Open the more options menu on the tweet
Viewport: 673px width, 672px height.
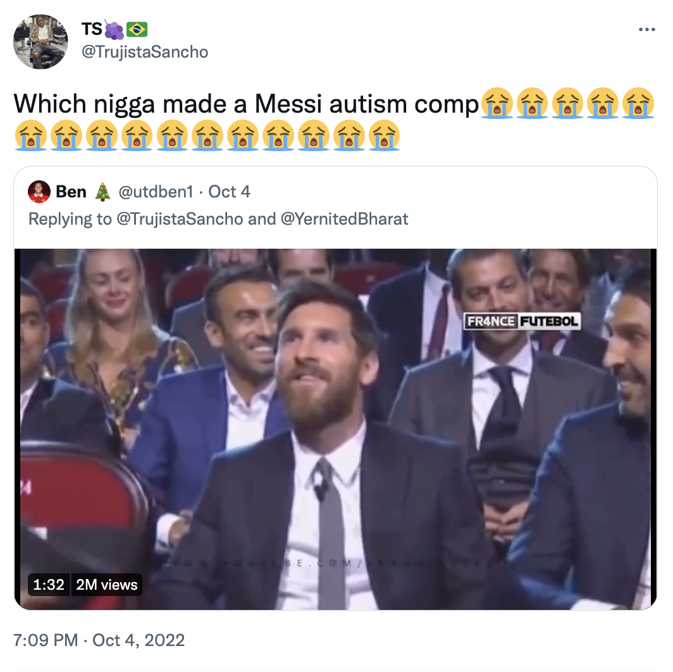647,28
